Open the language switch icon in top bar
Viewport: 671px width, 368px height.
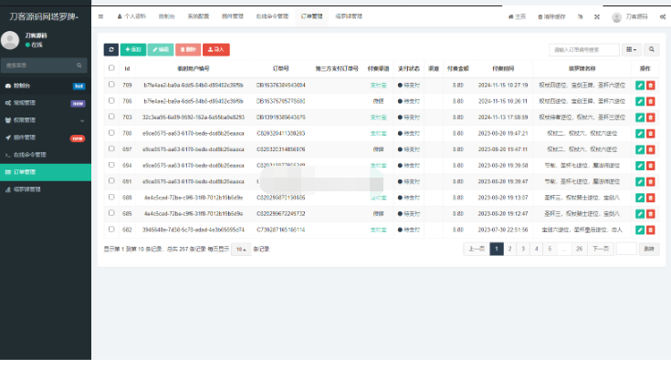coord(581,16)
